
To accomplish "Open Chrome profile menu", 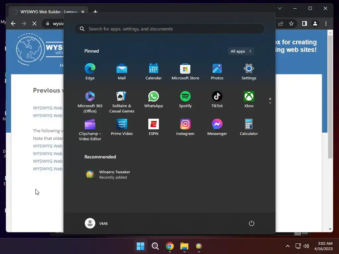I will pyautogui.click(x=315, y=23).
